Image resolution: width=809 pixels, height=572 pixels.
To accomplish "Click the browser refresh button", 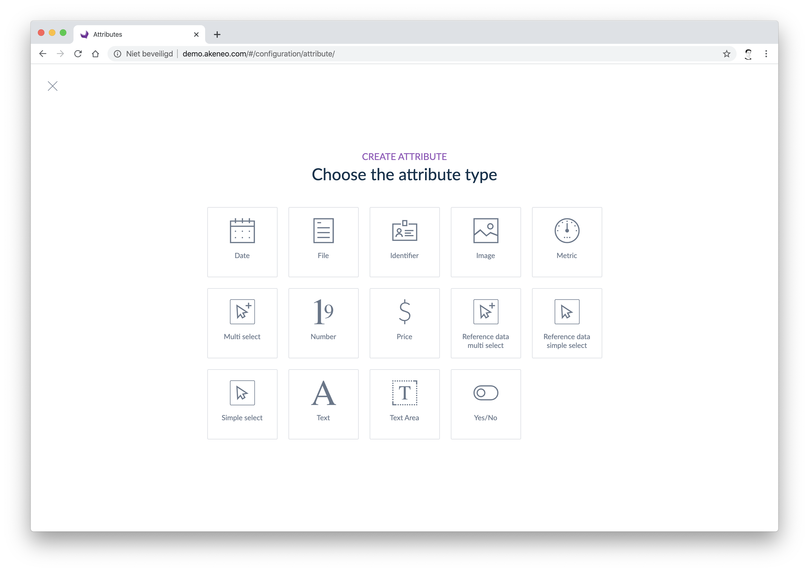I will [x=77, y=55].
